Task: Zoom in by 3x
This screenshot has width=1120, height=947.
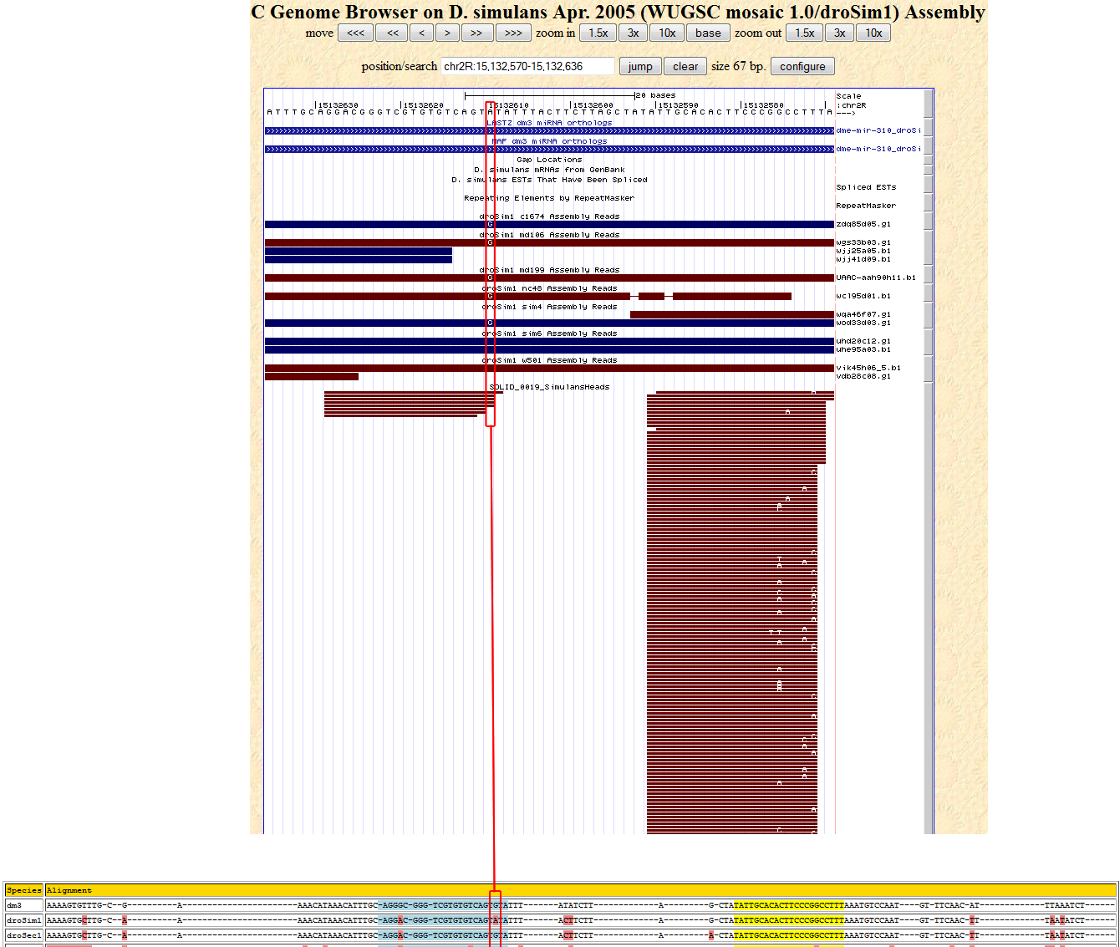Action: tap(634, 33)
